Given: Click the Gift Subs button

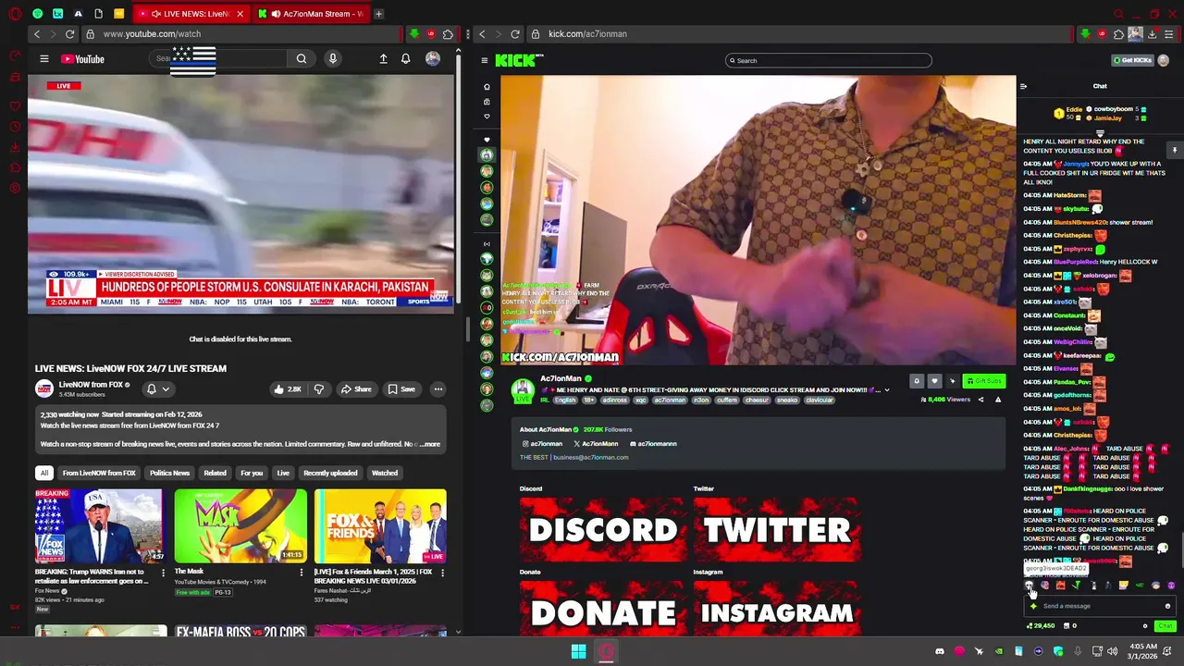Looking at the screenshot, I should 983,381.
